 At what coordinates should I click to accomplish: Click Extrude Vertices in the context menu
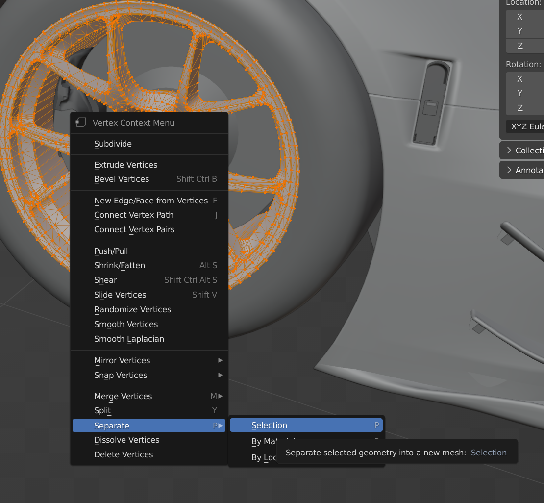(x=125, y=165)
